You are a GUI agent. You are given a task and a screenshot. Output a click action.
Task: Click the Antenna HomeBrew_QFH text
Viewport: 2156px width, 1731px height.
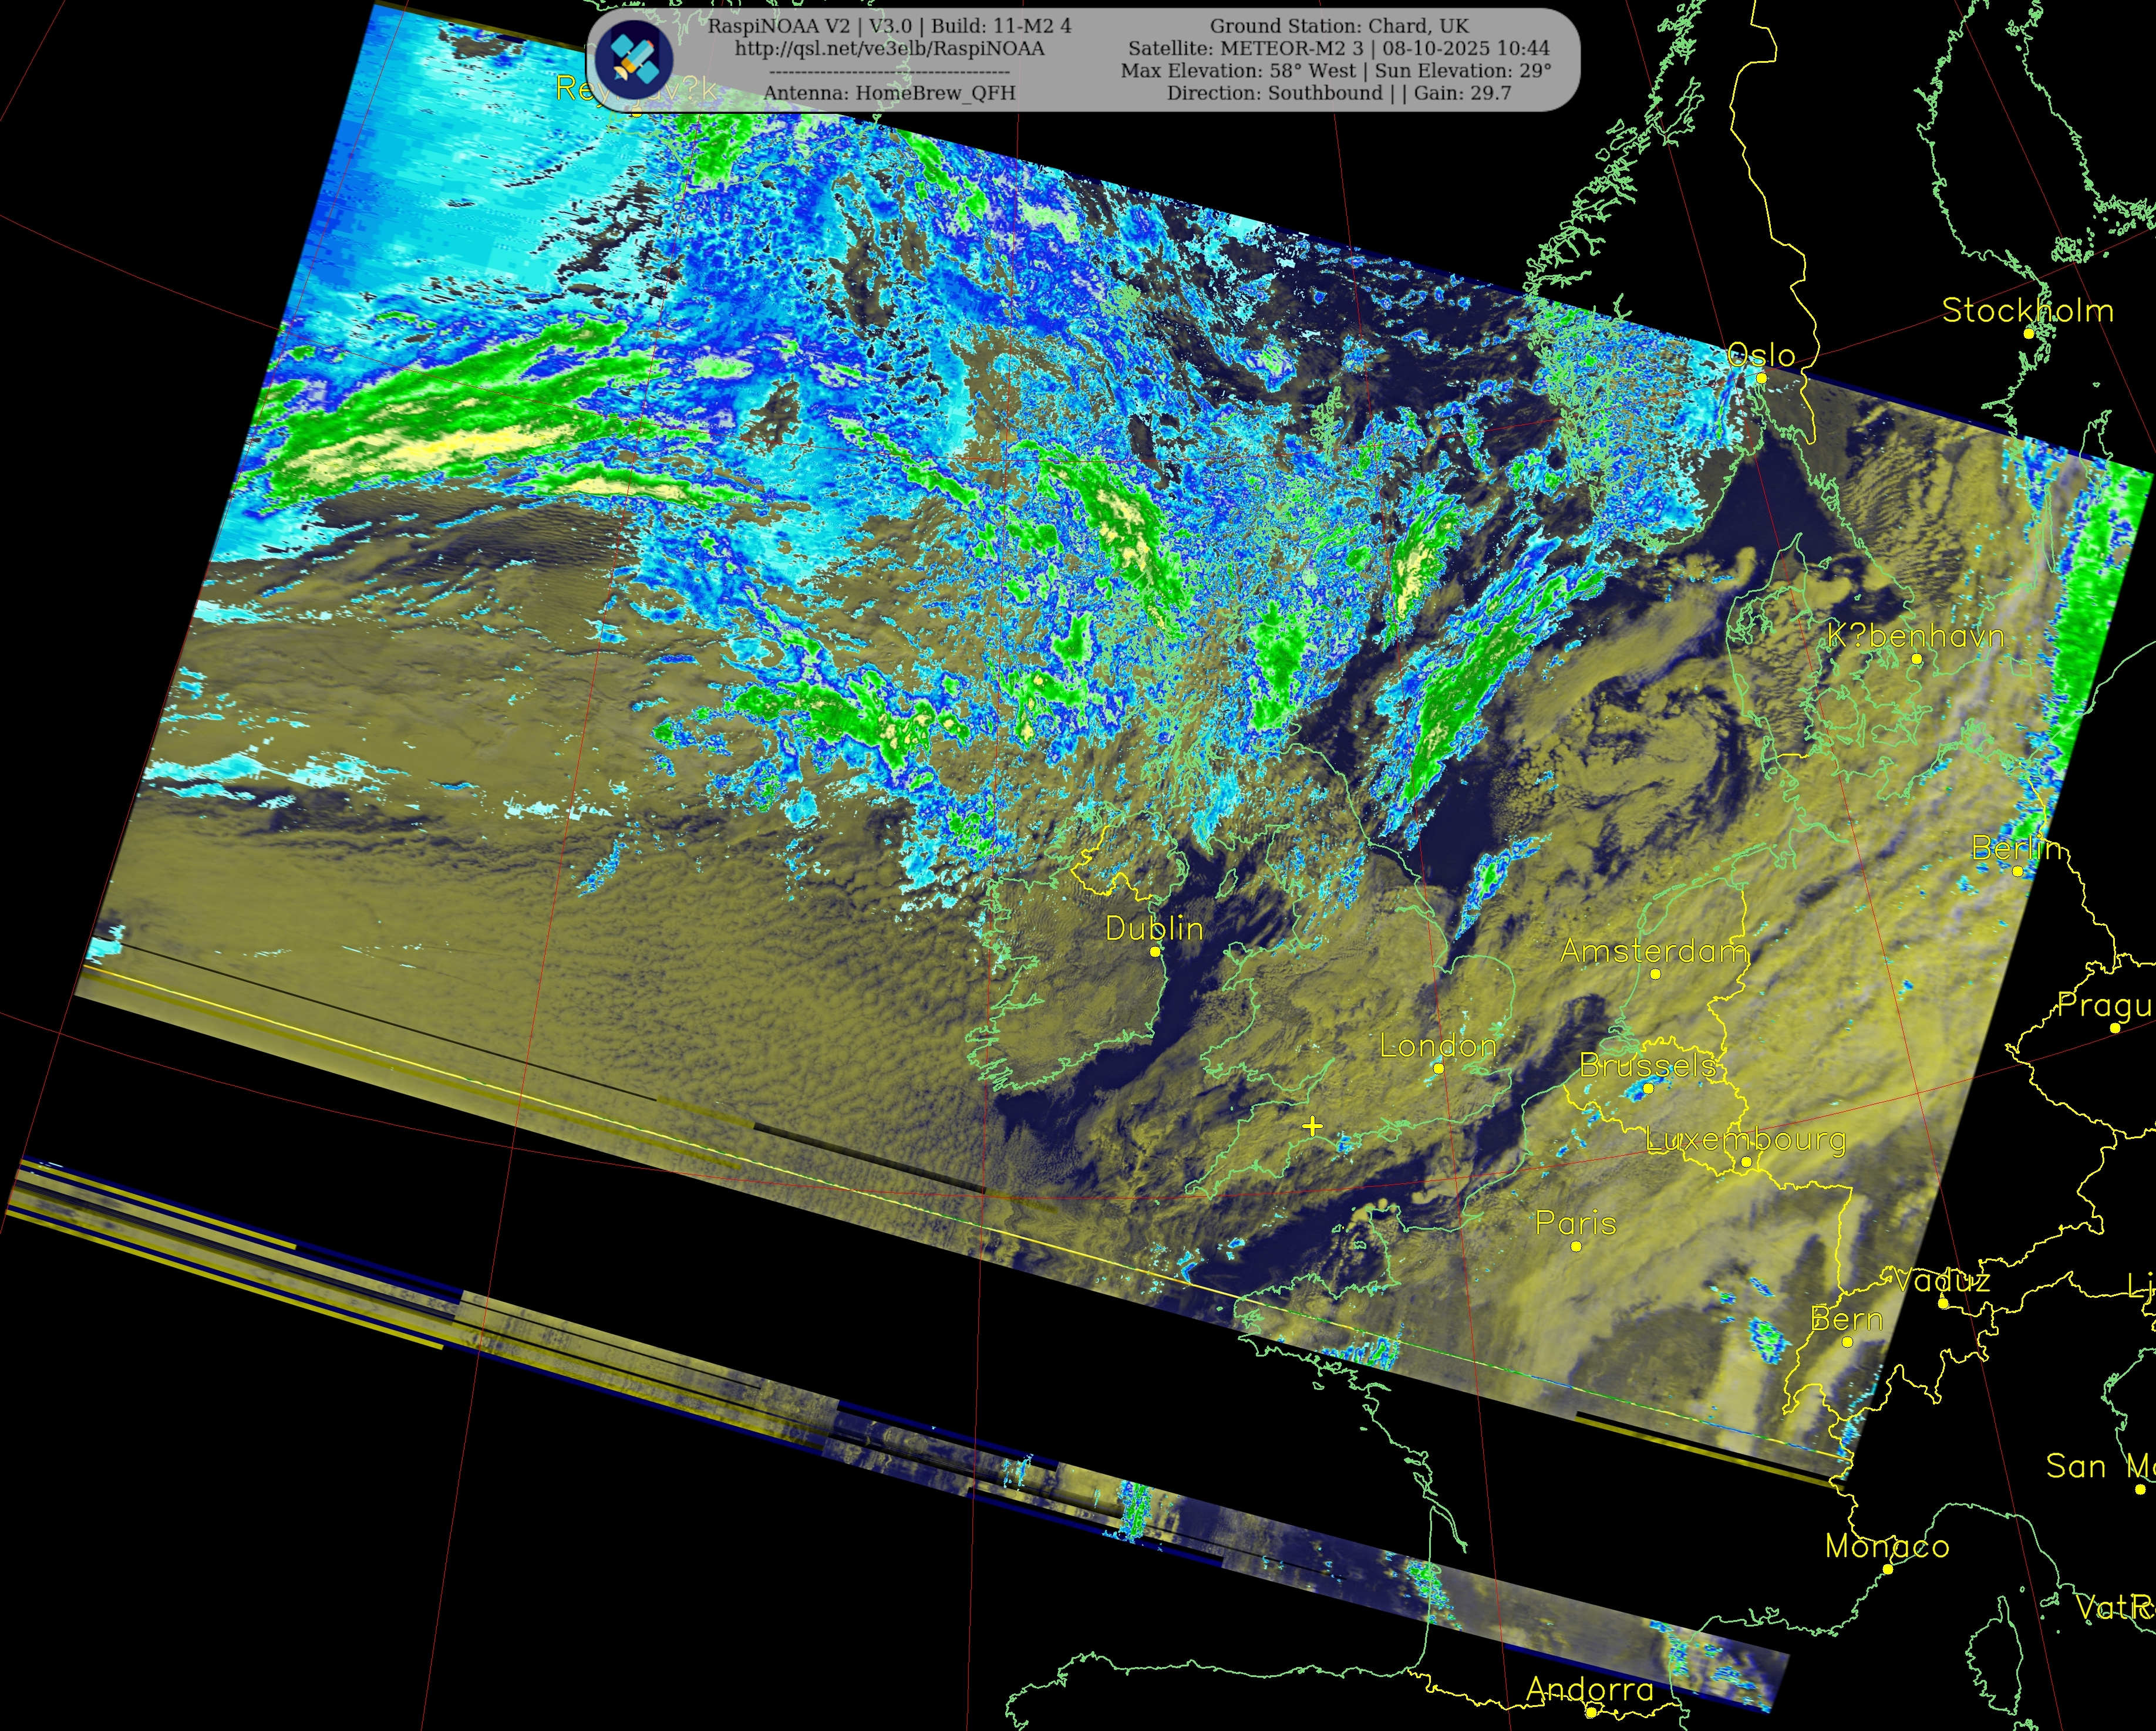[x=889, y=93]
